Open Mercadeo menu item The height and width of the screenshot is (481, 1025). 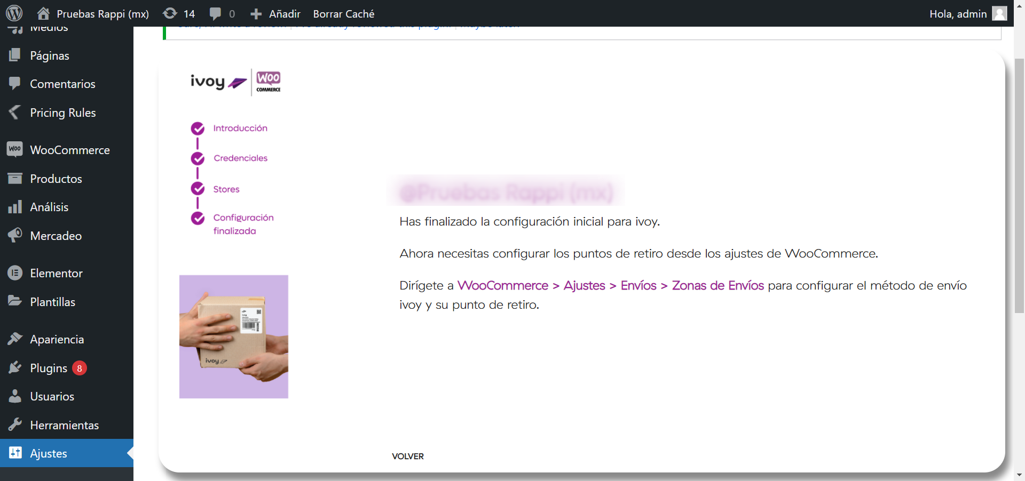[56, 236]
